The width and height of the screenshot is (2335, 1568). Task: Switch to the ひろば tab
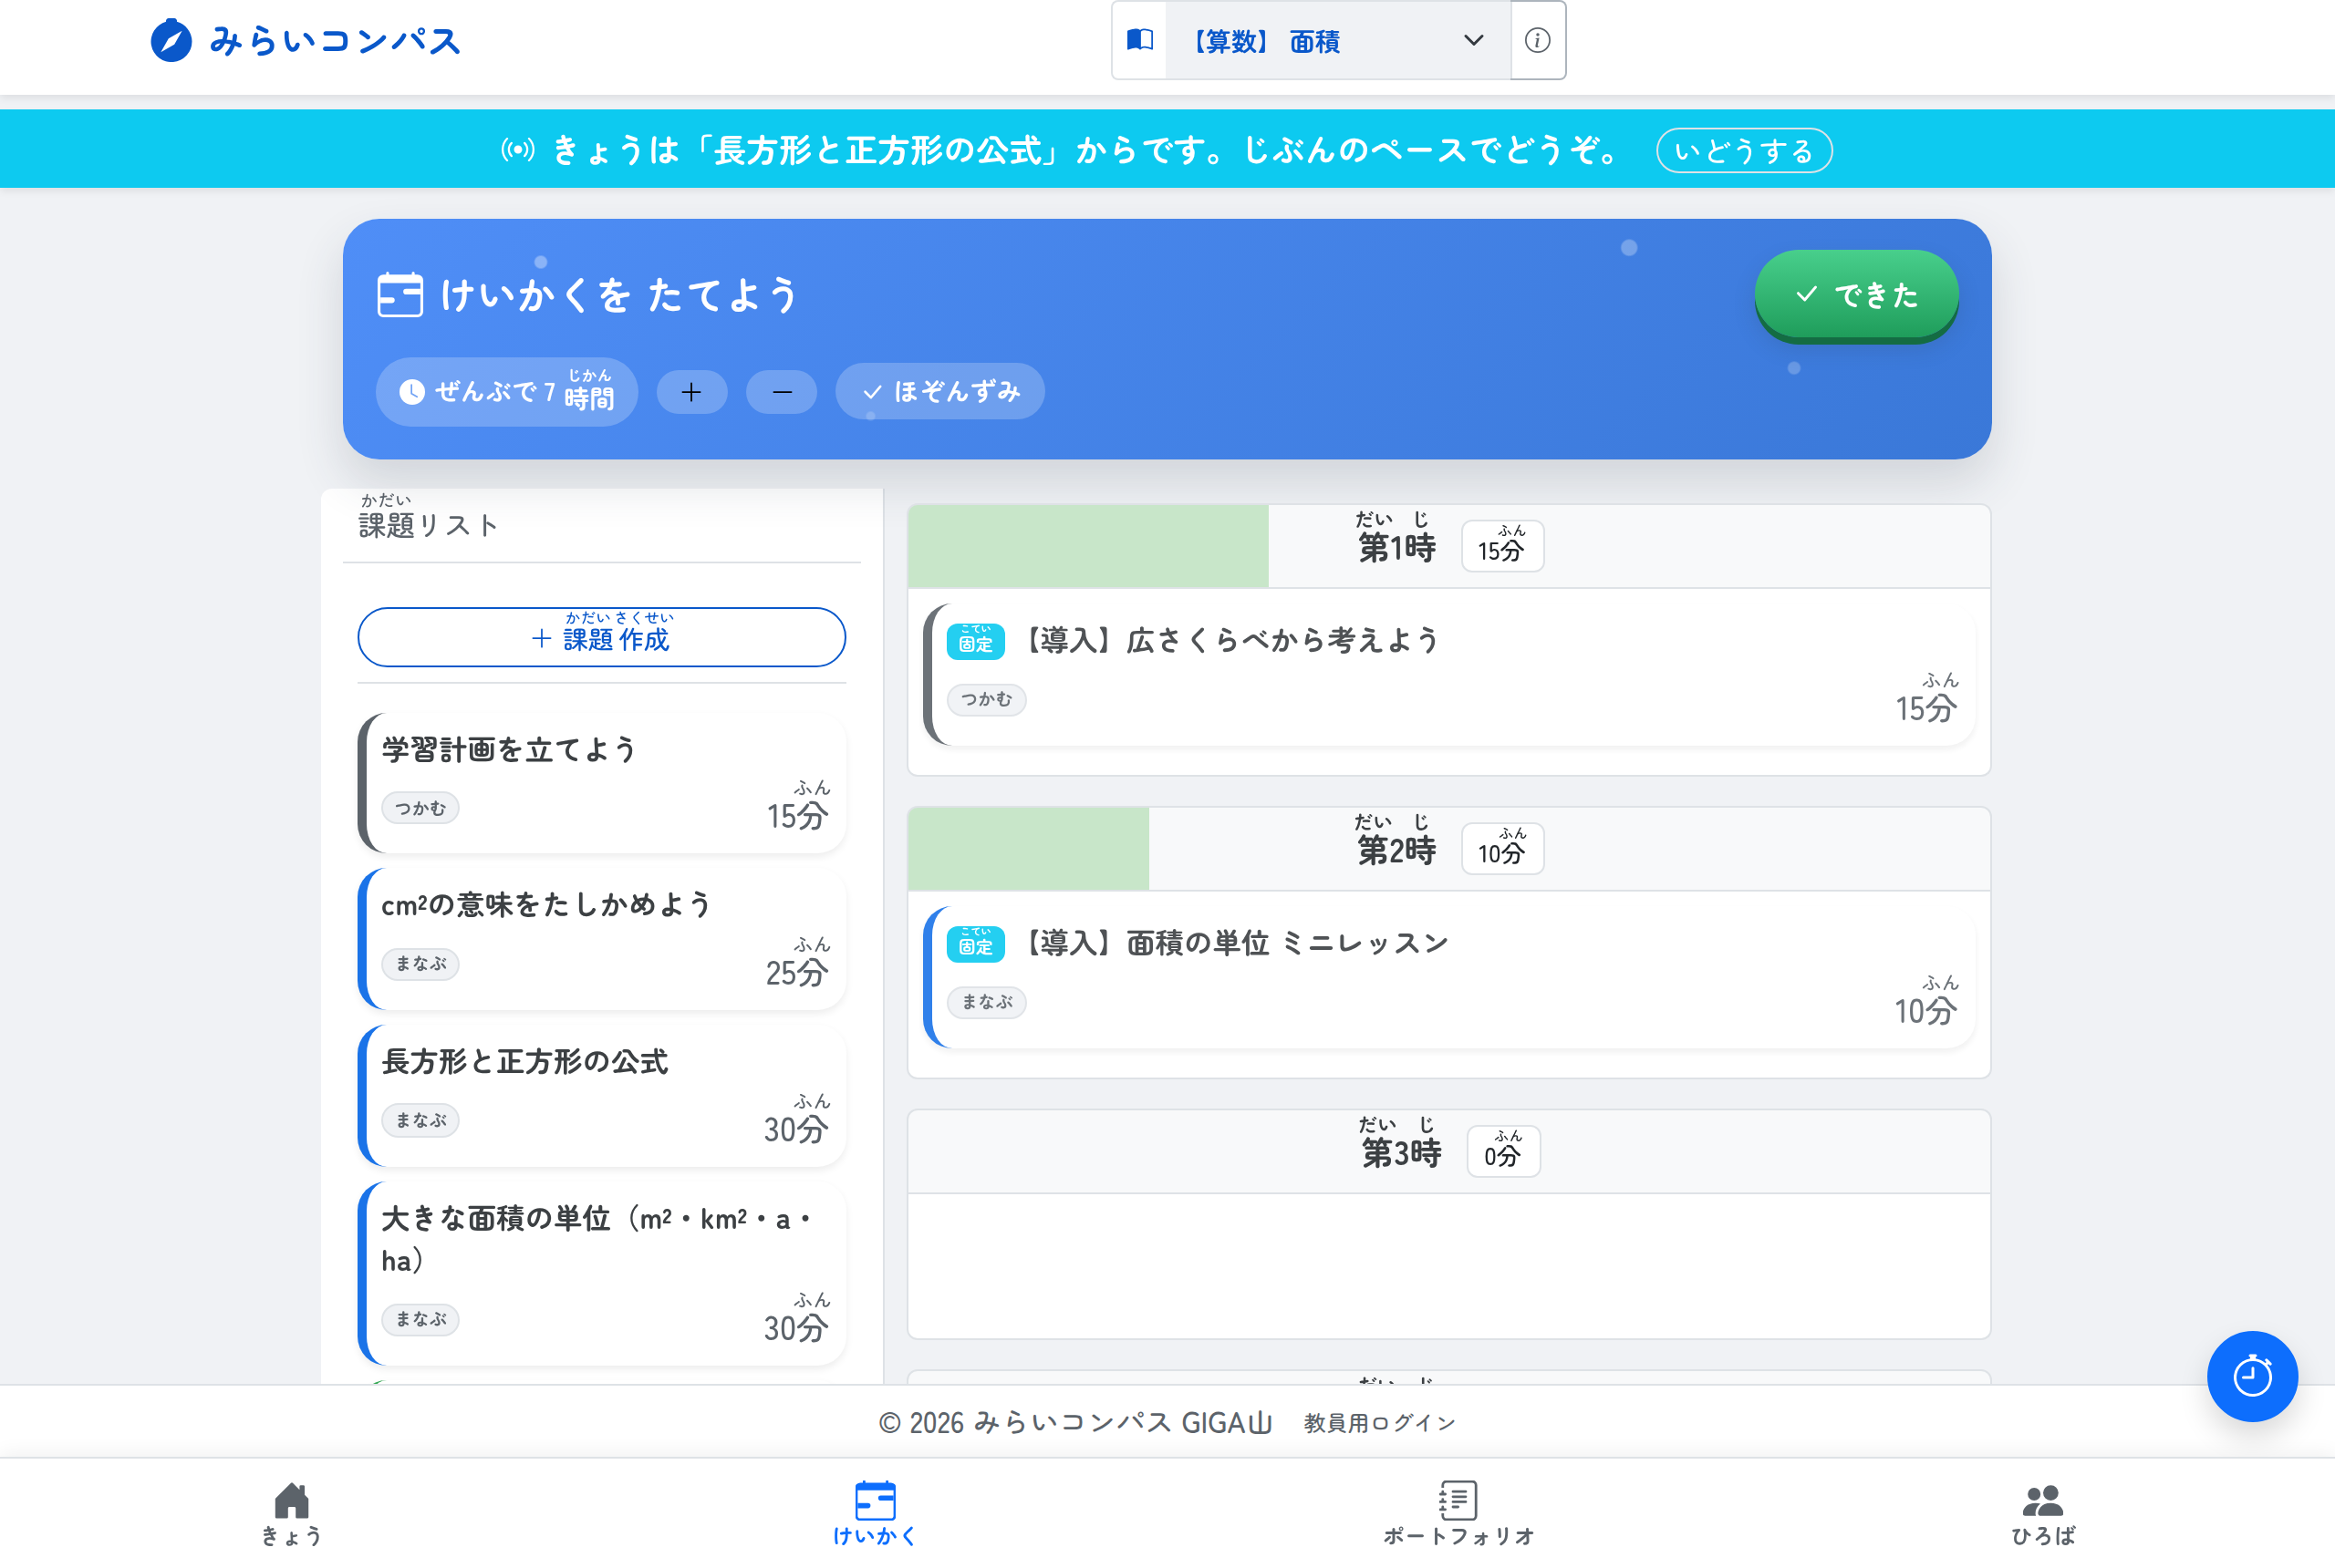(x=2043, y=1513)
